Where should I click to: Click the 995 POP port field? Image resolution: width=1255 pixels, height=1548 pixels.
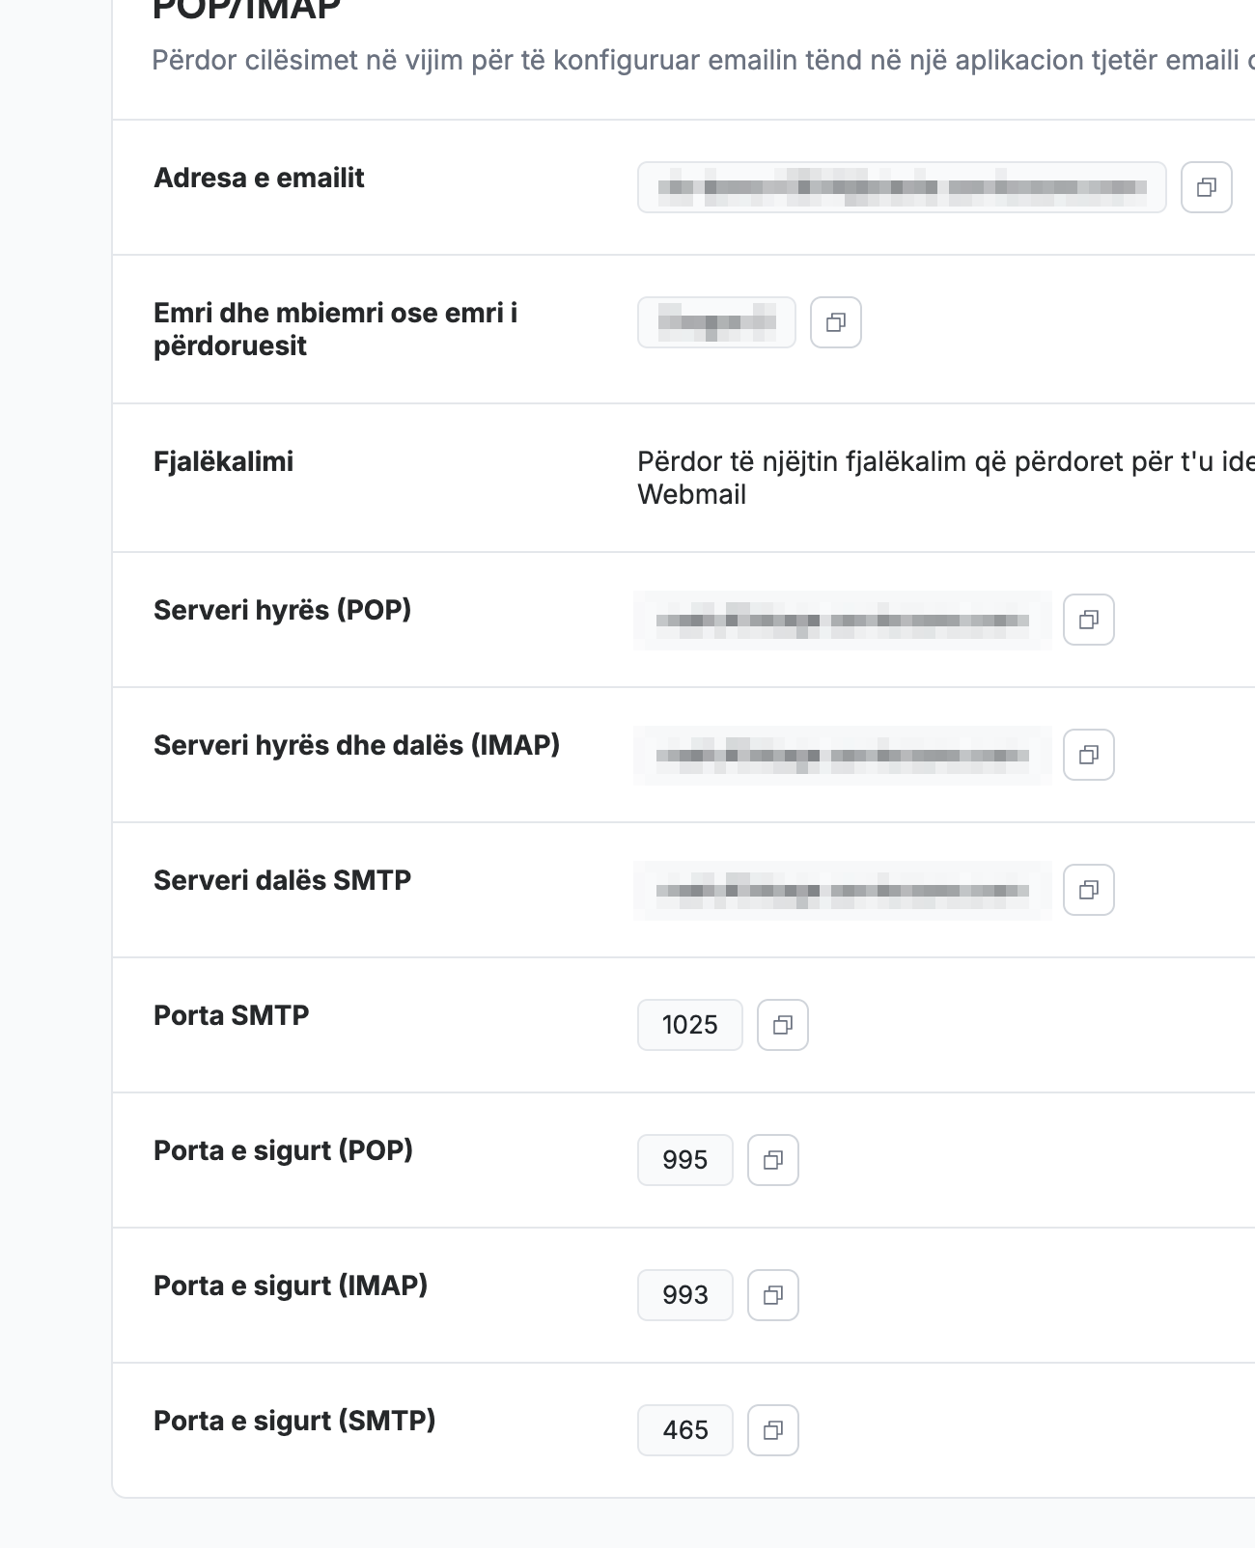[685, 1160]
